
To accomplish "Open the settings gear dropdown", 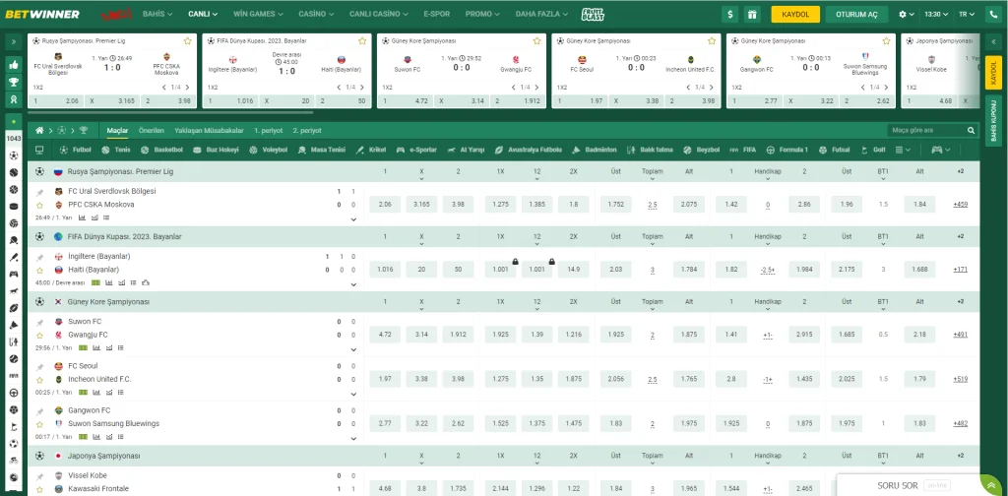I will (907, 14).
